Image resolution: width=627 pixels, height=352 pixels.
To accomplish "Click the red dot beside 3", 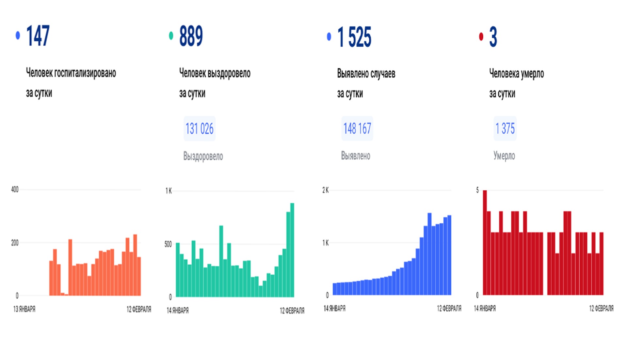I will [x=481, y=37].
